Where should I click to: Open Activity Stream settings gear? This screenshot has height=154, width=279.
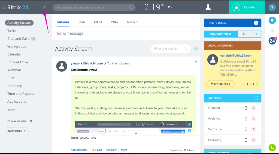pos(196,49)
